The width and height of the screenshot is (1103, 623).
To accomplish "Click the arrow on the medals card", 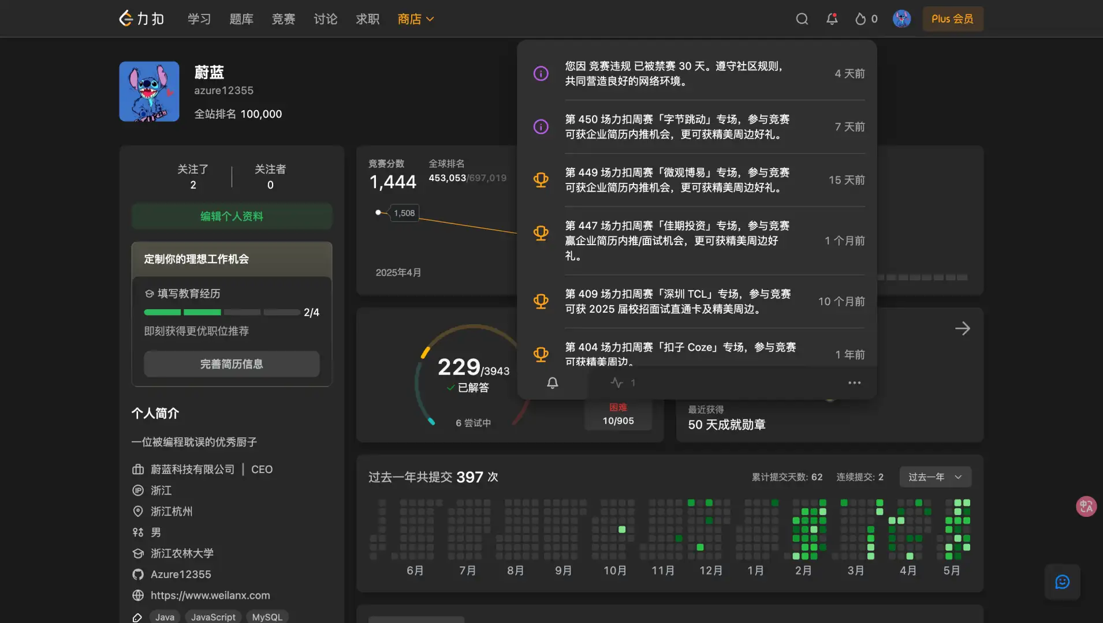I will 962,328.
